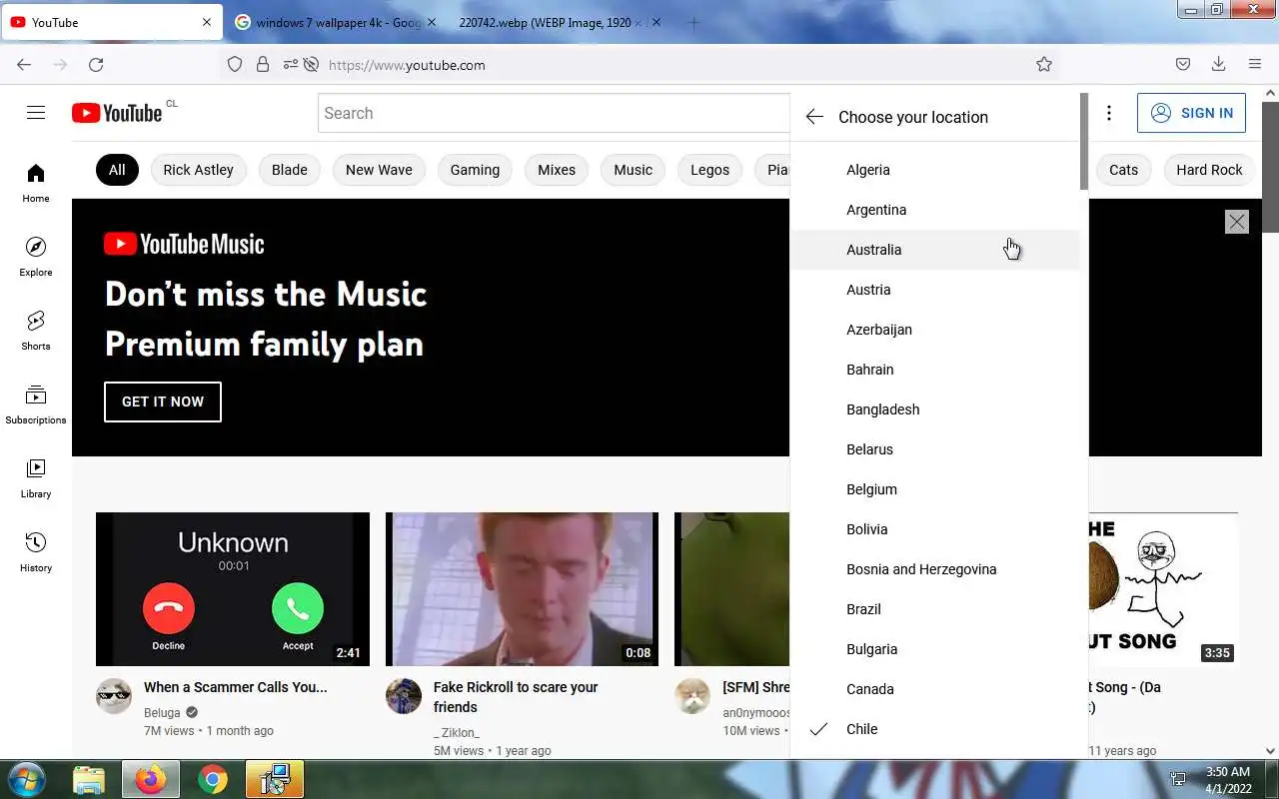Select the Gaming chip

pos(475,170)
